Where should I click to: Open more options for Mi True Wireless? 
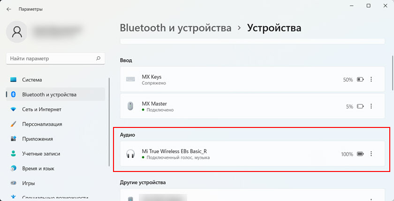point(371,154)
